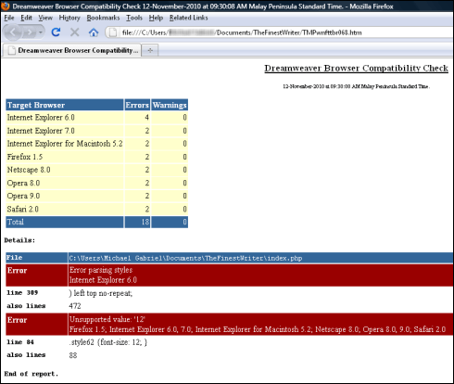This screenshot has height=384, width=454.
Task: Click the Details: label
Action: [19, 240]
